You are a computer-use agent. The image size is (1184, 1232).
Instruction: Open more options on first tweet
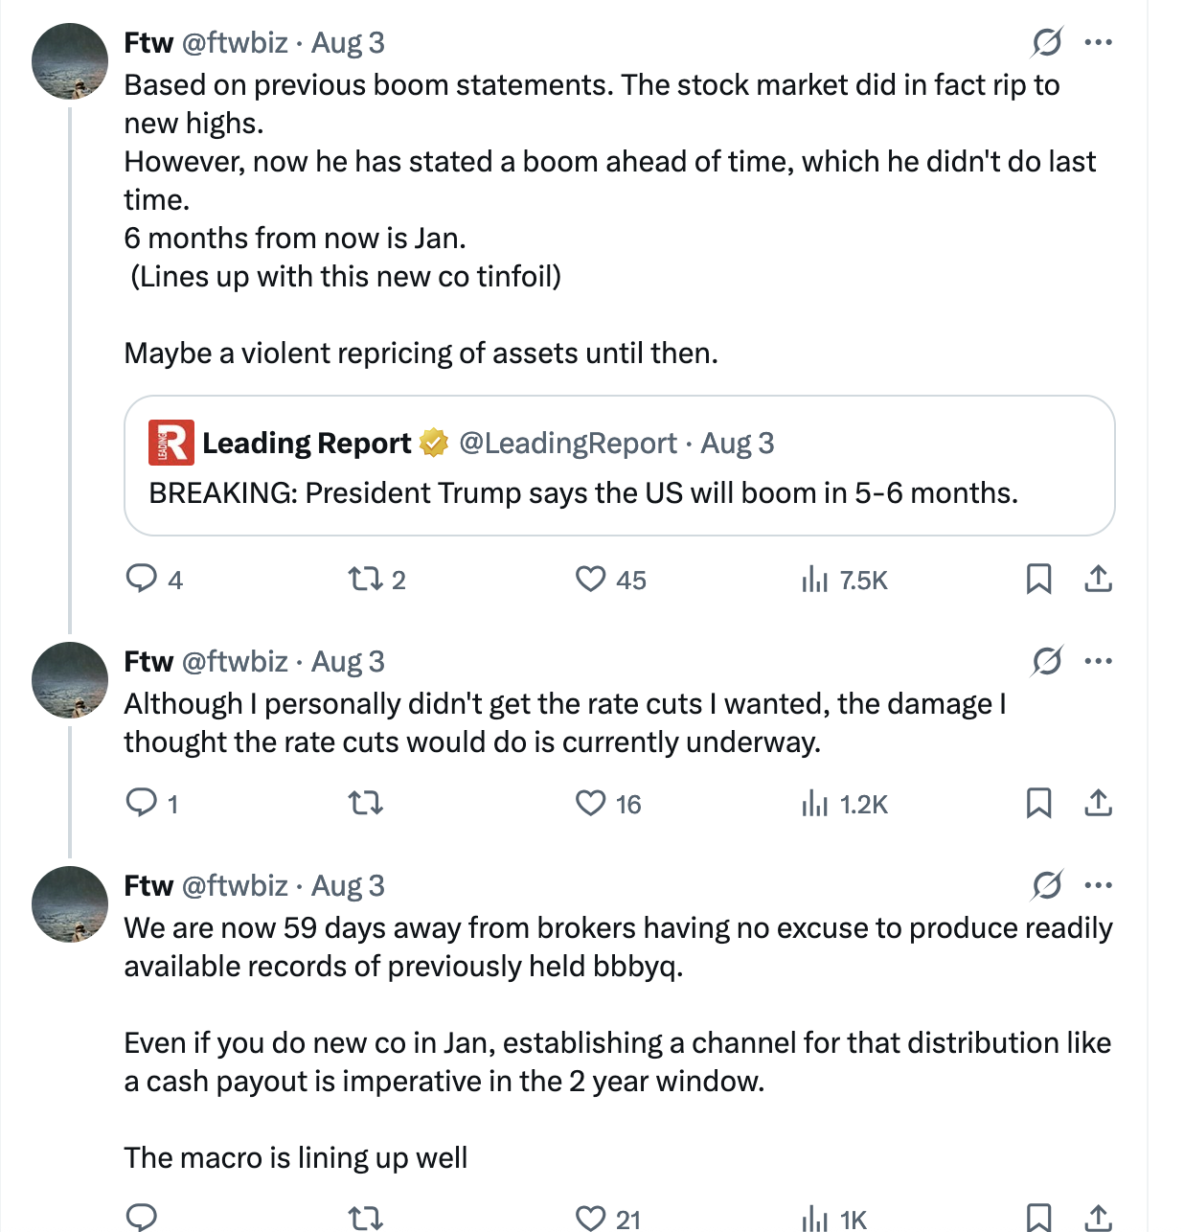pyautogui.click(x=1098, y=42)
